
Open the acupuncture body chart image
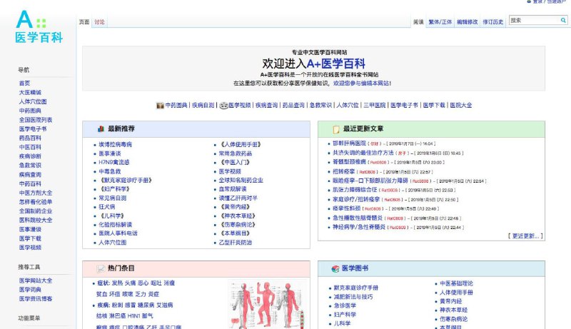pyautogui.click(x=268, y=304)
